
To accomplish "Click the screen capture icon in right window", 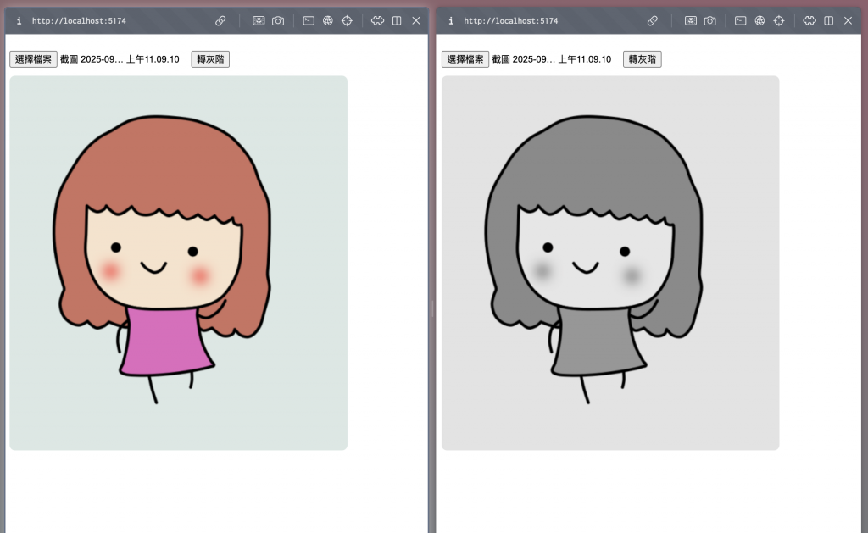I will [690, 21].
